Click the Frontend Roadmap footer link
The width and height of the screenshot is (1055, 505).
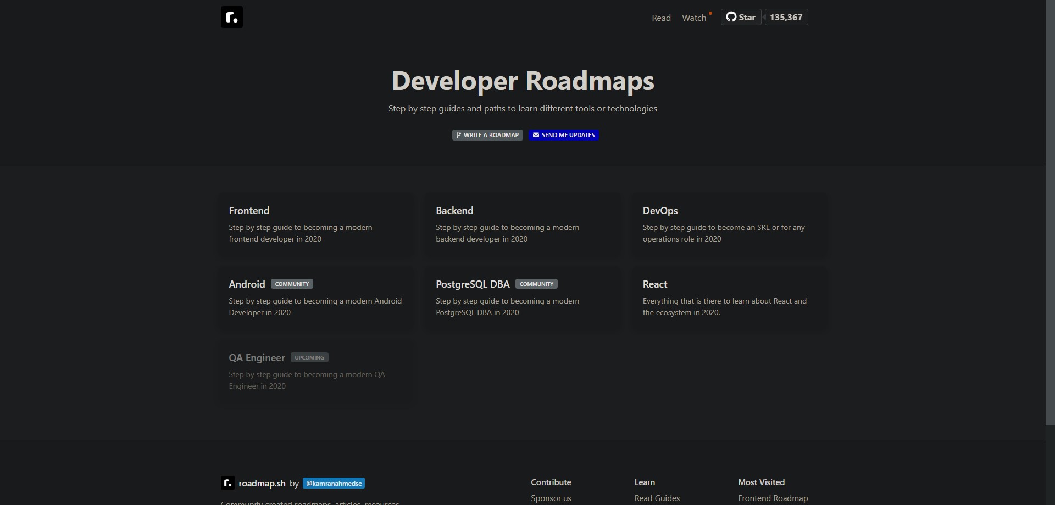[x=773, y=498]
